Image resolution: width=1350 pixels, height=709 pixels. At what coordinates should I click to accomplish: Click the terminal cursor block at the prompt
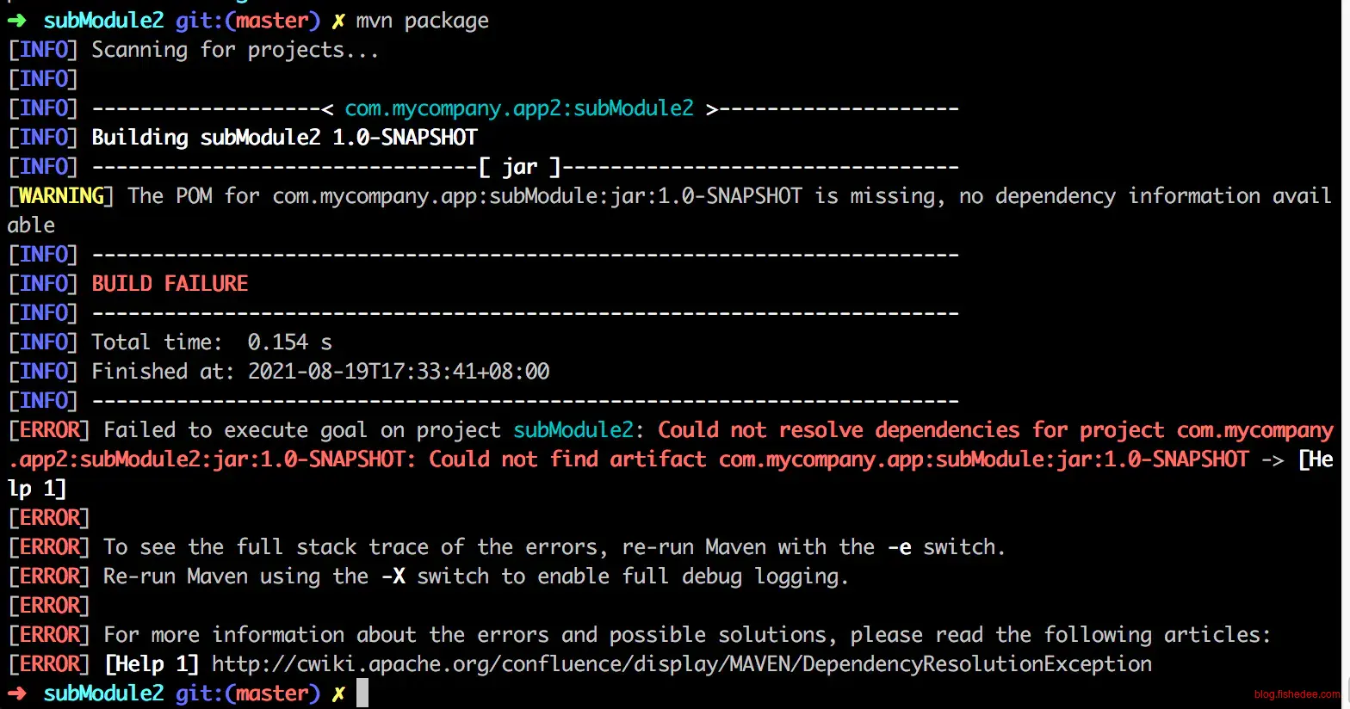click(362, 694)
